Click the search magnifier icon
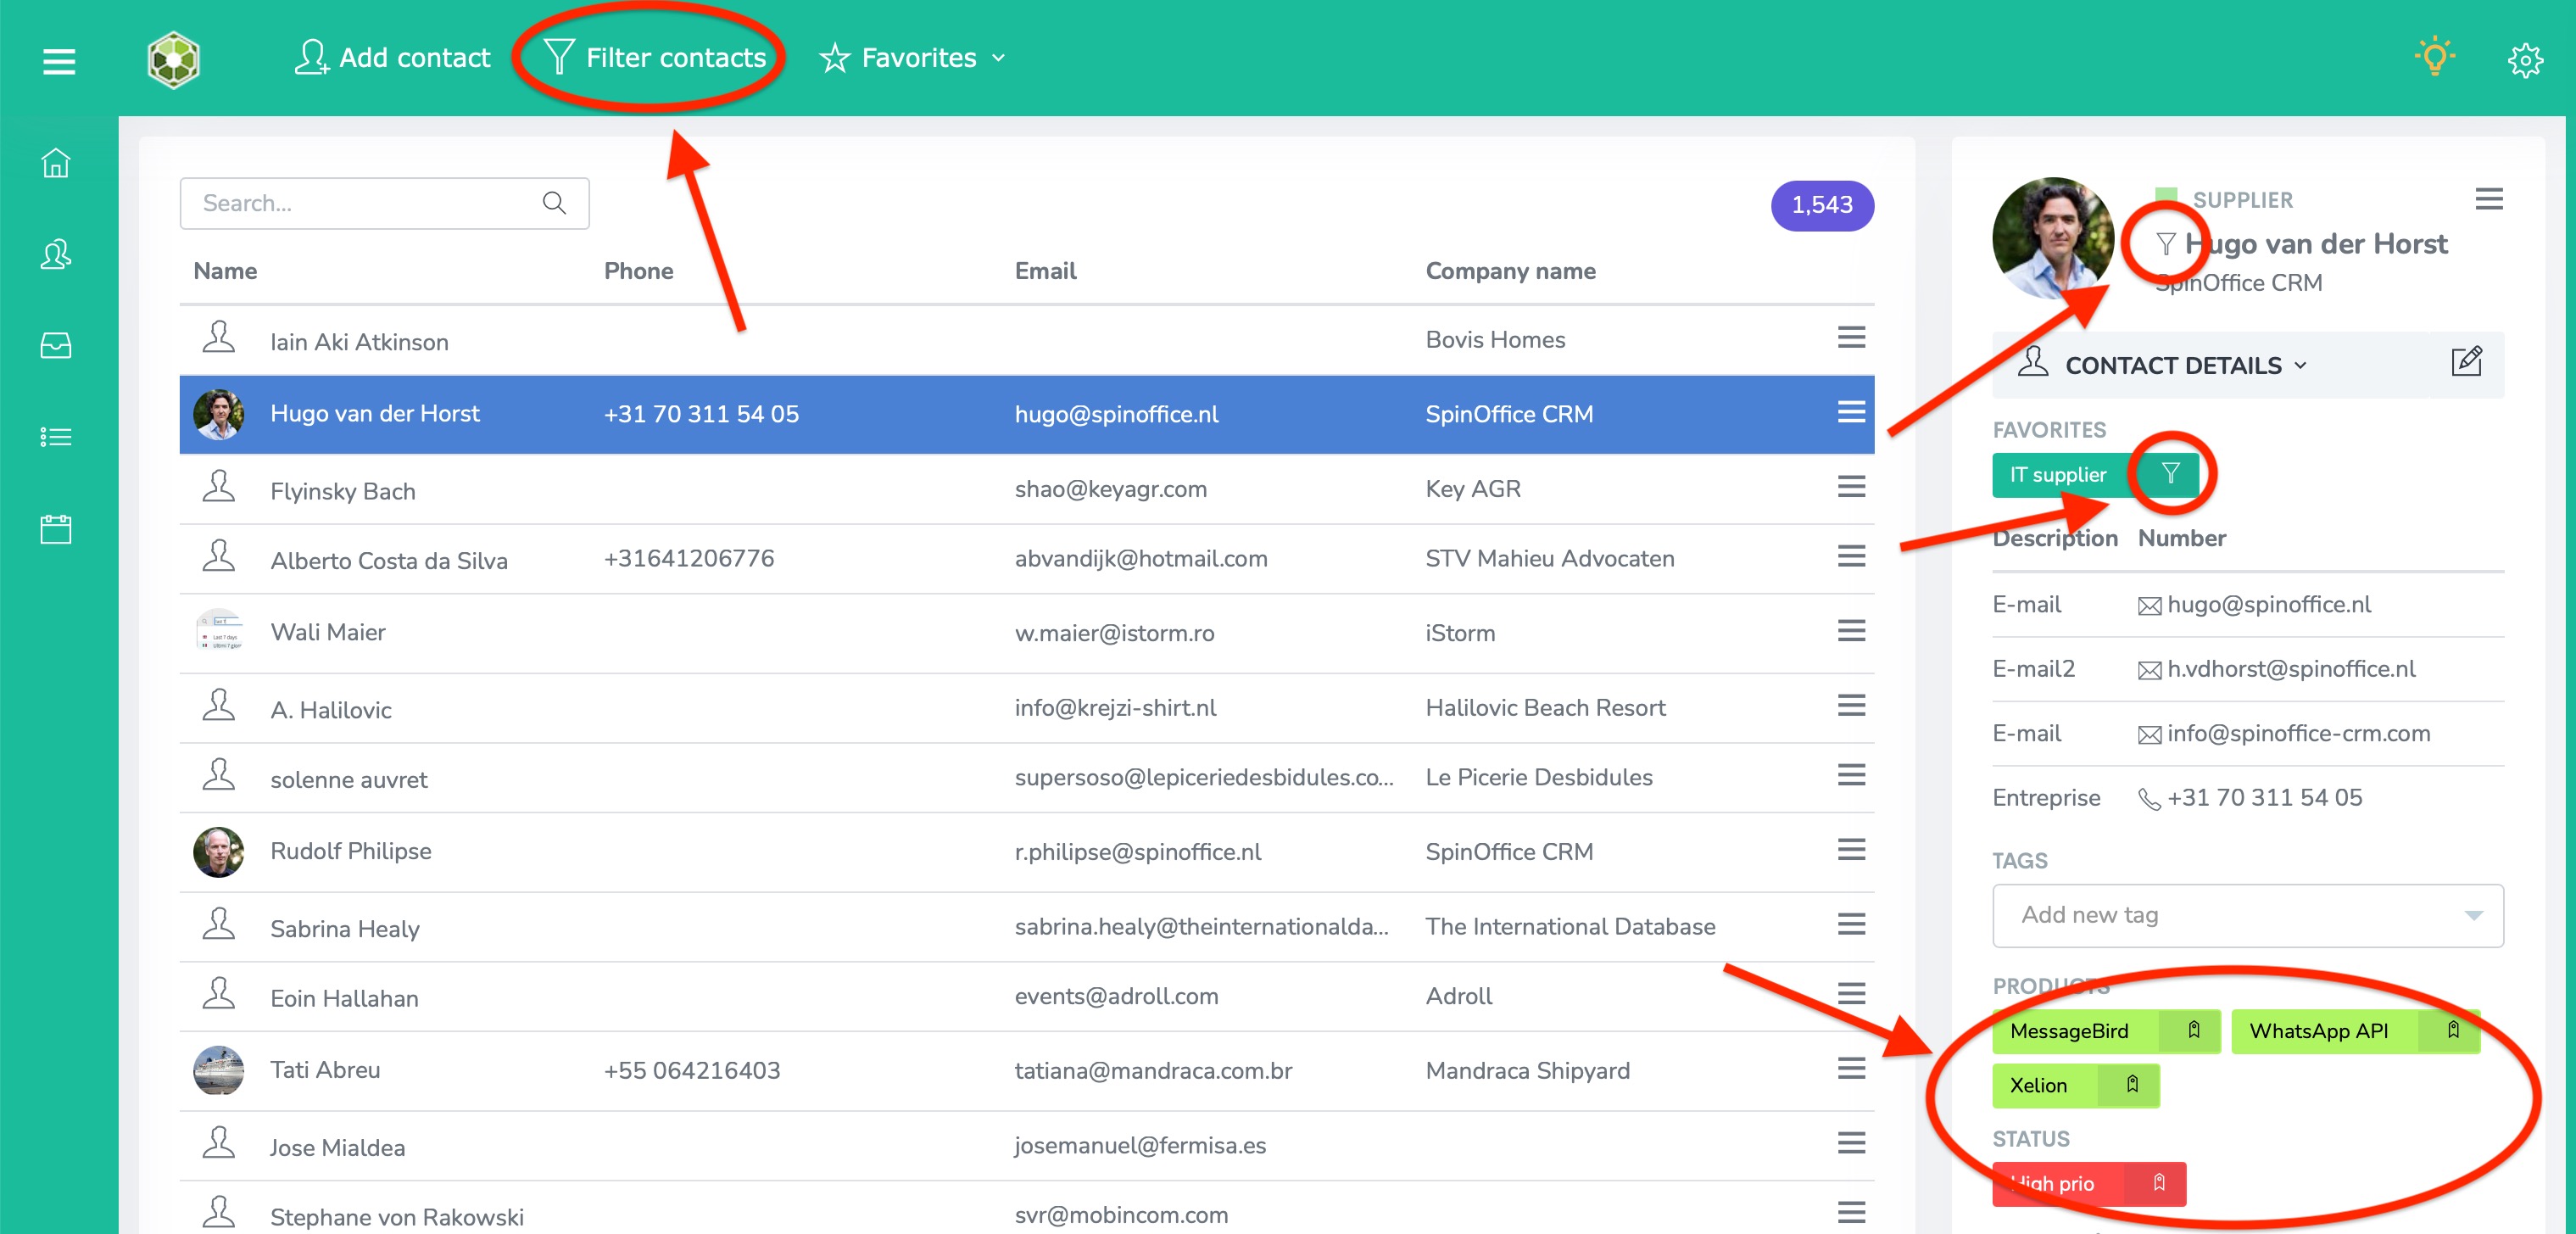 click(x=554, y=203)
